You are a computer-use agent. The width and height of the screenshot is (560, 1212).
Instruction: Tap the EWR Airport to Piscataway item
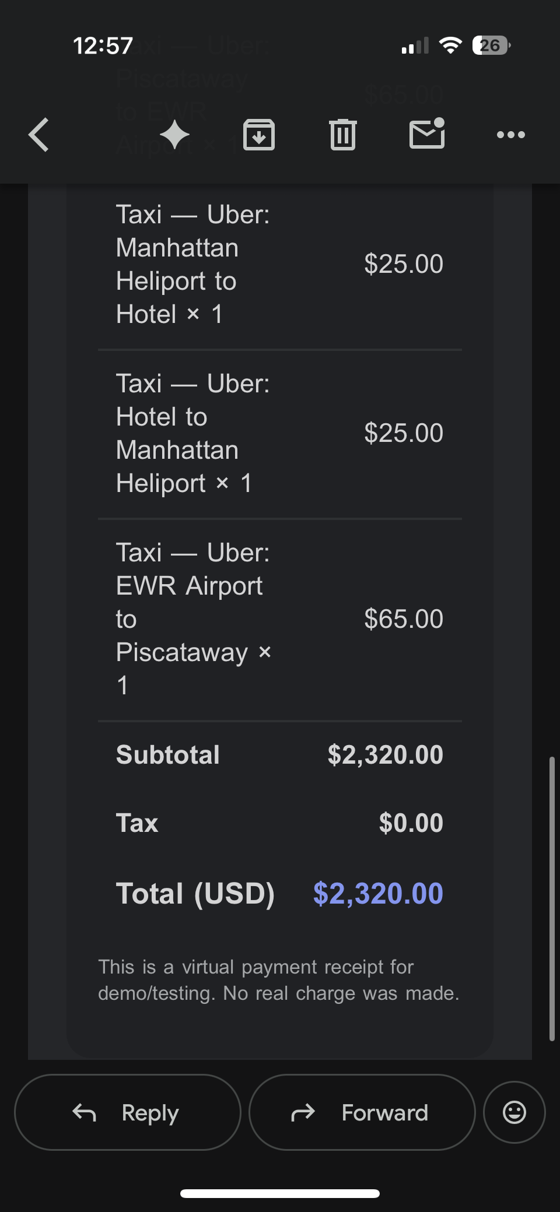pyautogui.click(x=280, y=619)
